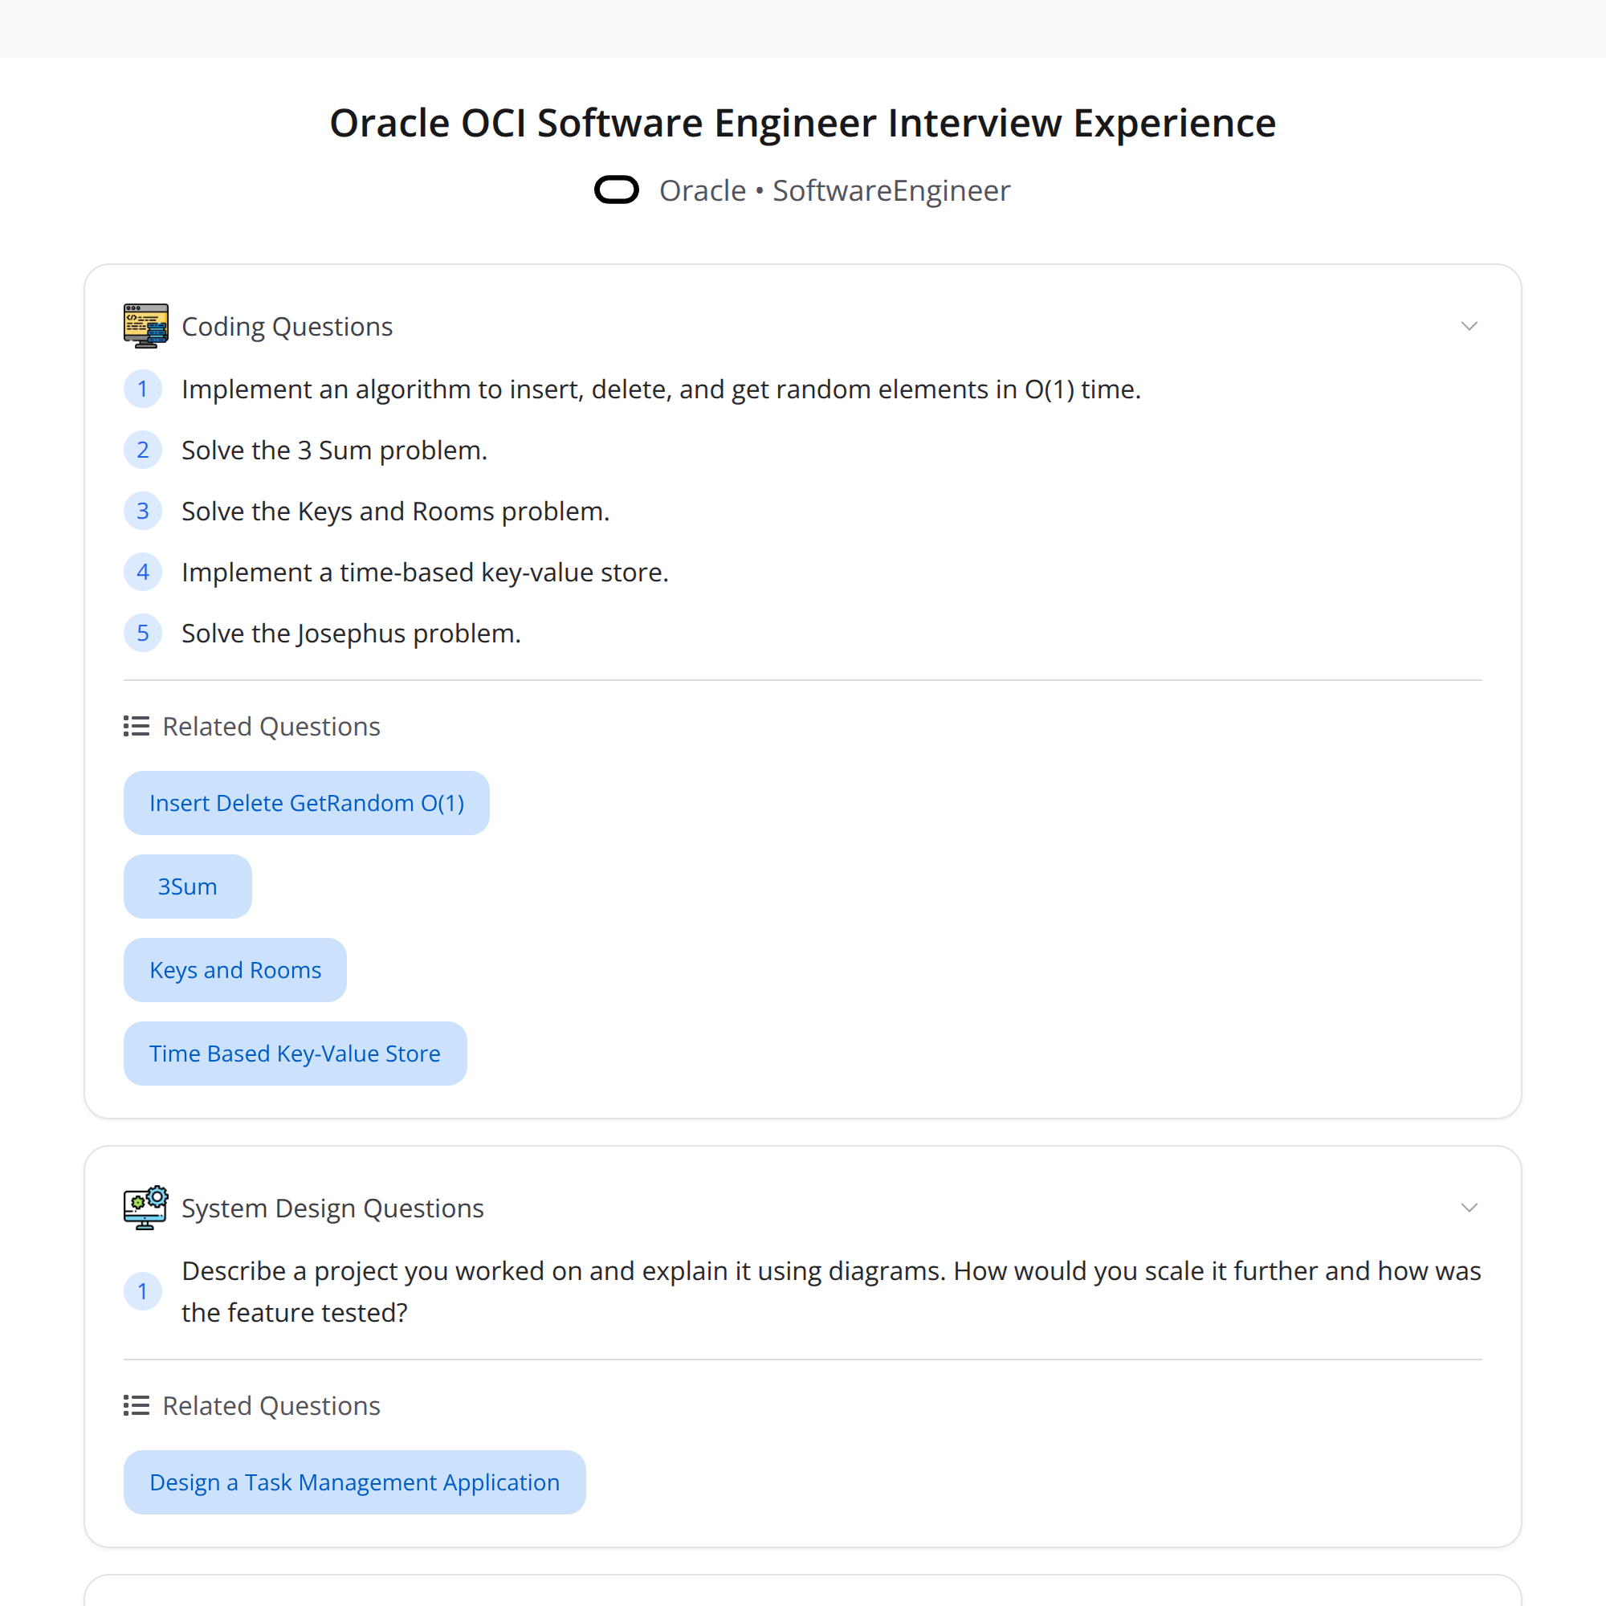Open the Insert Delete GetRandom O(1) question
This screenshot has height=1606, width=1606.
coord(306,802)
